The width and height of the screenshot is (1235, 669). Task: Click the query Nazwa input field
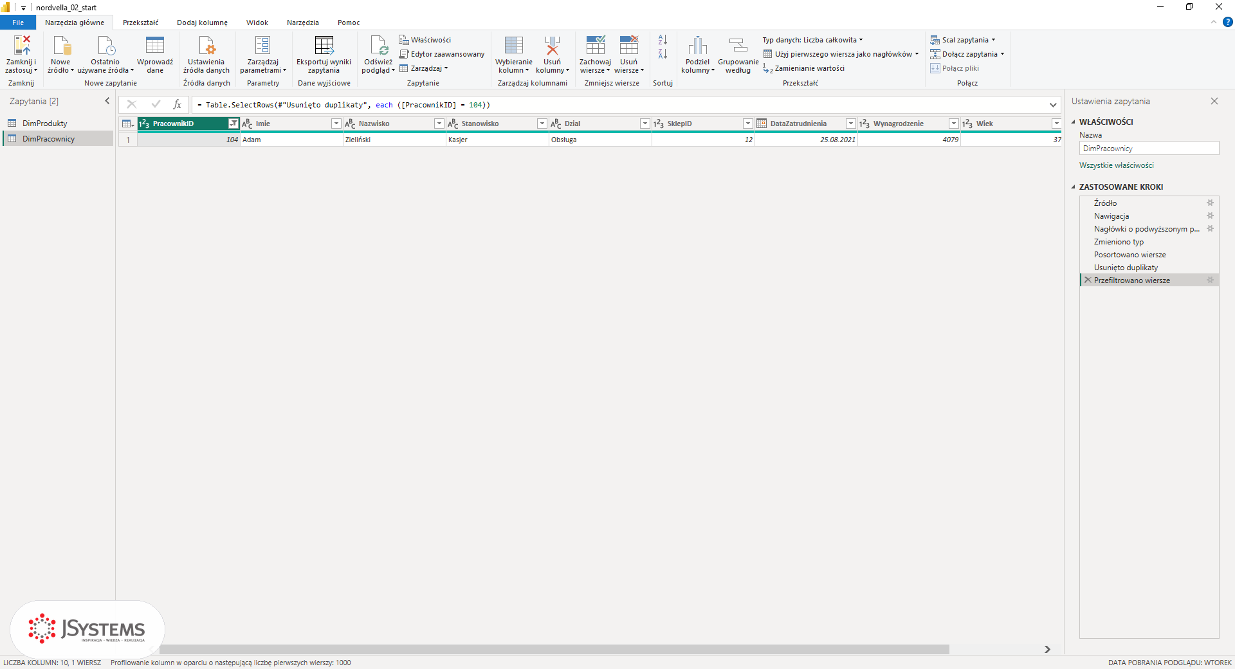[x=1149, y=149]
